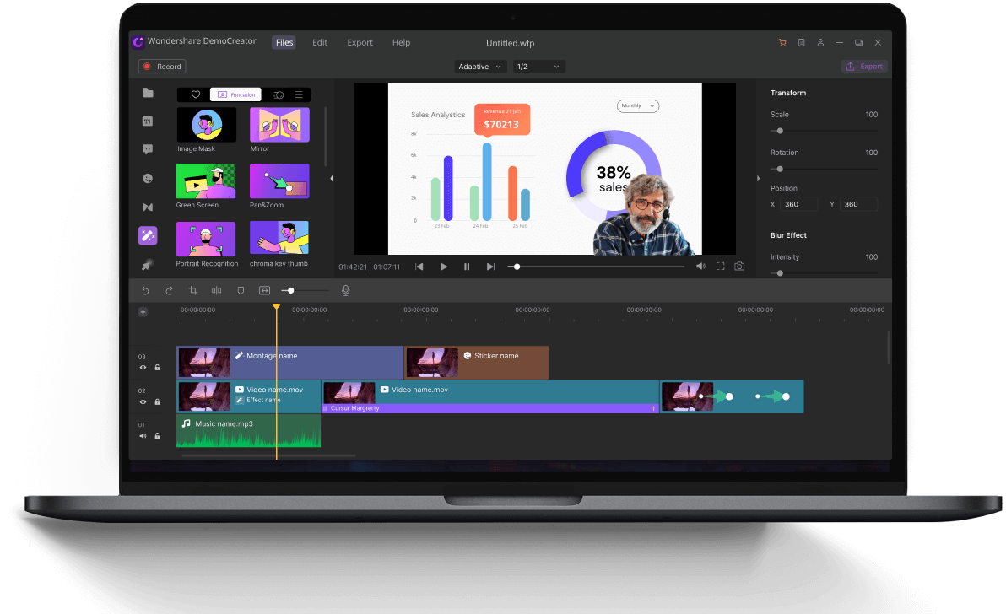The height and width of the screenshot is (614, 1006).
Task: Select the Green Screen effect thumbnail
Action: click(x=206, y=181)
